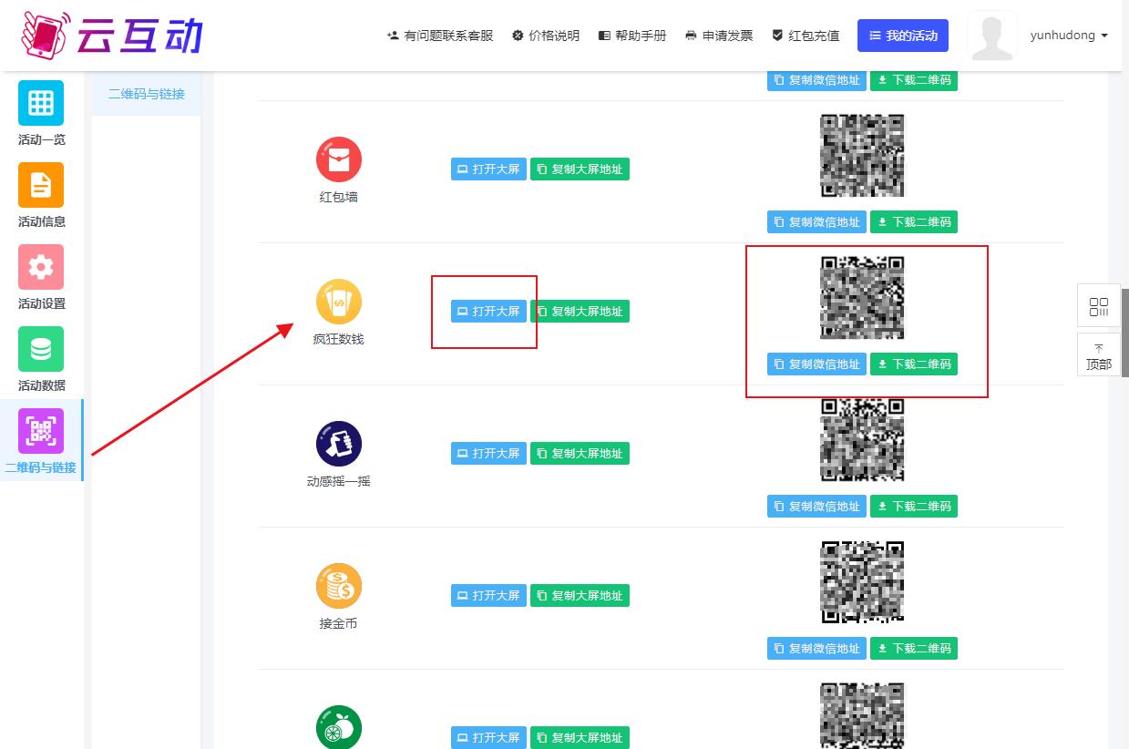
Task: Click the 红包墙 red envelope icon
Action: pyautogui.click(x=339, y=160)
